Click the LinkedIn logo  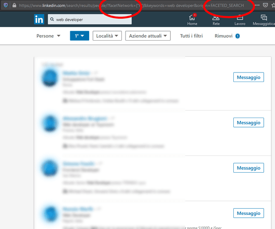pos(39,19)
